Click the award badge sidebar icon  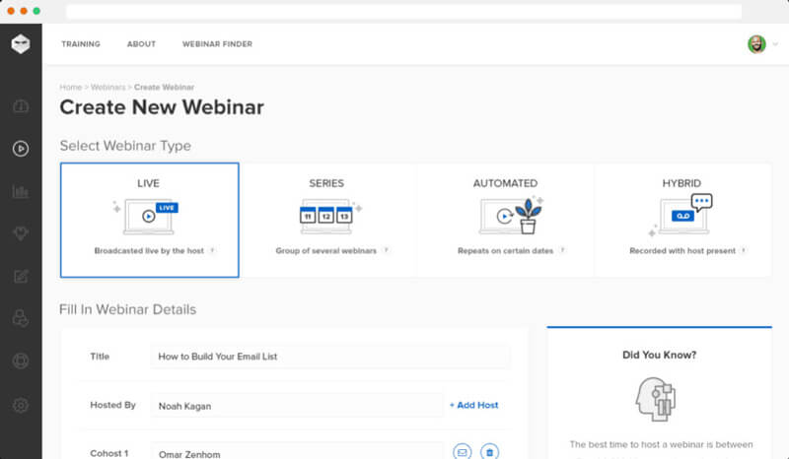pyautogui.click(x=21, y=233)
